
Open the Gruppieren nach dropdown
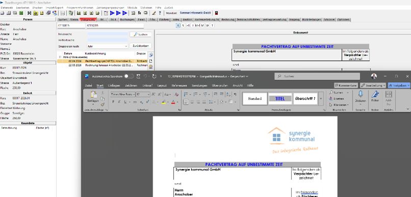(108, 46)
